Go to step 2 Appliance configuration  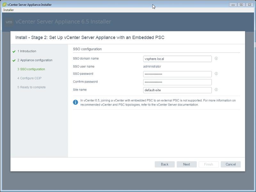35,60
